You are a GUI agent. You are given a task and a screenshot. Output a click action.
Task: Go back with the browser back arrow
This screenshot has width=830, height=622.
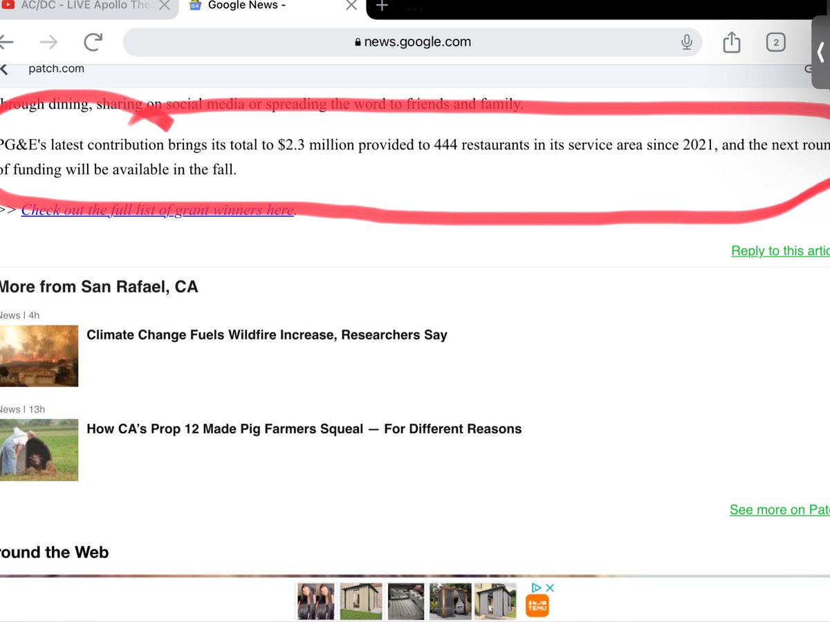[x=6, y=42]
